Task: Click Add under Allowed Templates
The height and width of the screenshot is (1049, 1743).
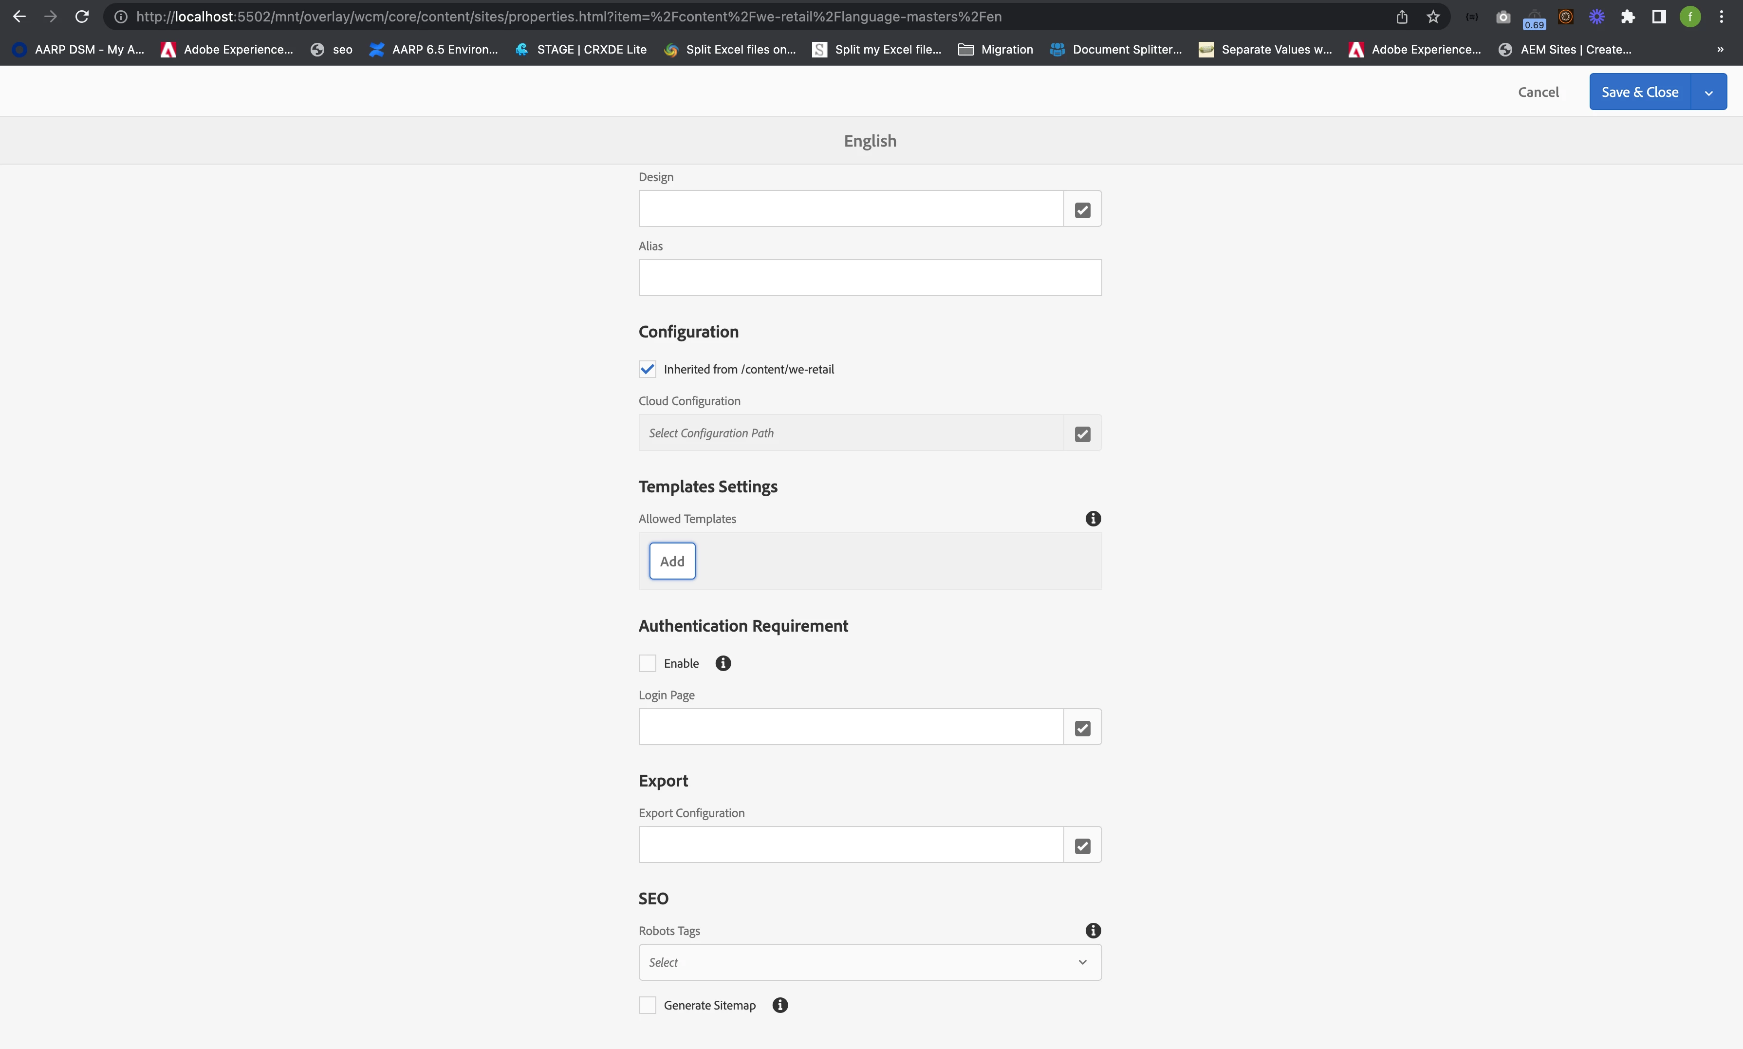Action: 672,561
